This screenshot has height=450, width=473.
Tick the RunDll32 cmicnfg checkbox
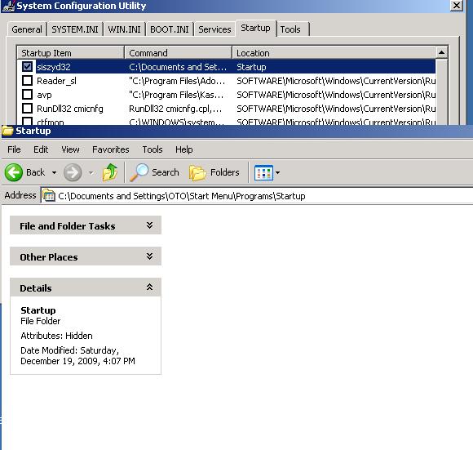tap(27, 108)
